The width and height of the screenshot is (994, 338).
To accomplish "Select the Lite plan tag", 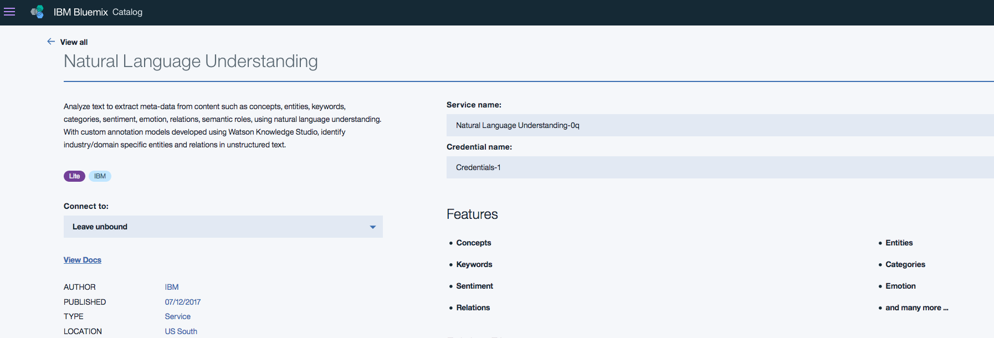I will pos(74,176).
